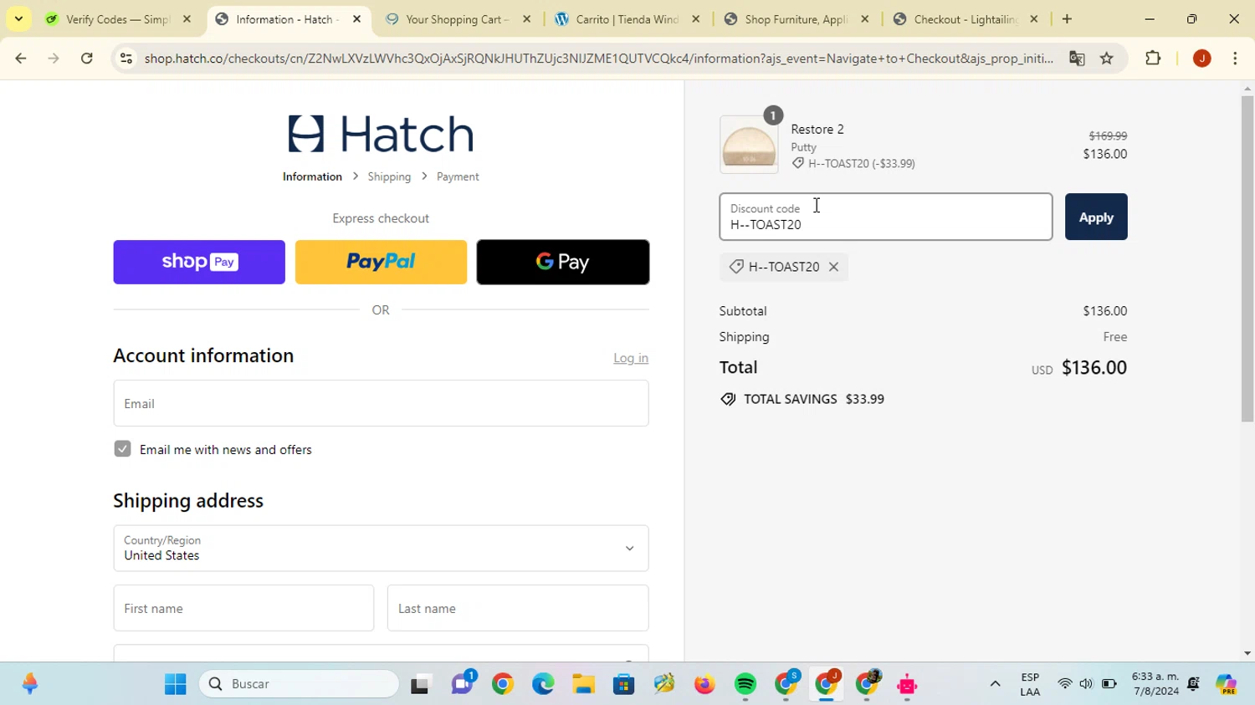This screenshot has height=705, width=1255.
Task: Go forward to the next page
Action: coord(54,58)
